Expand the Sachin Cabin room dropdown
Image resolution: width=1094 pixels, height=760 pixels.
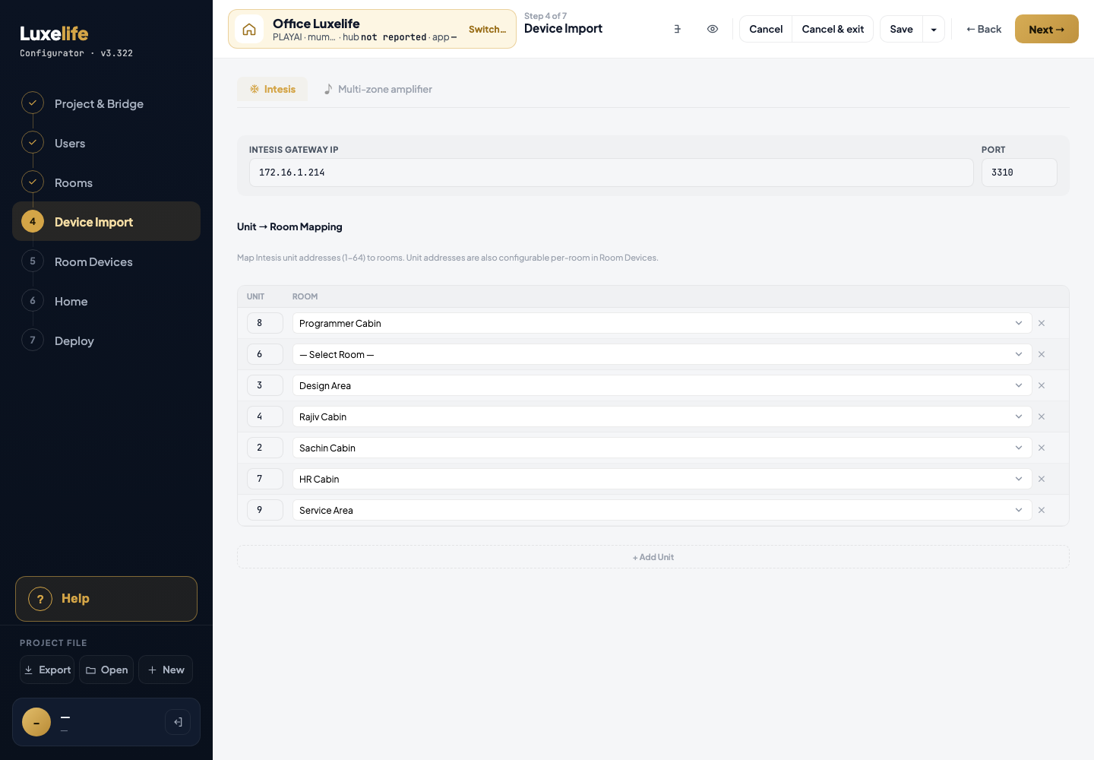coord(662,448)
